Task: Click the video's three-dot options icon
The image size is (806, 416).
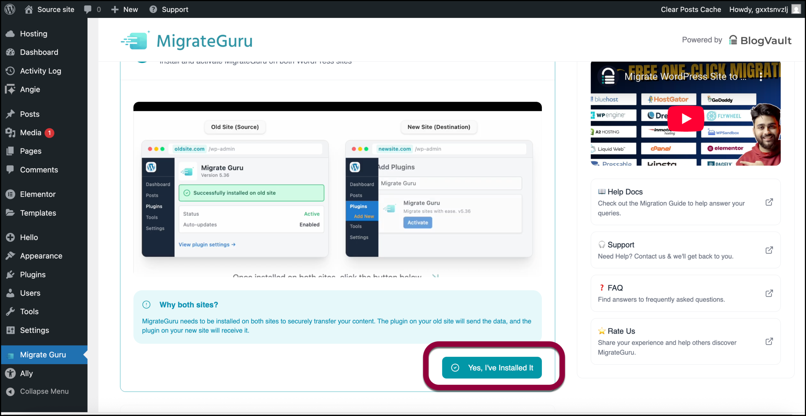Action: (x=761, y=76)
